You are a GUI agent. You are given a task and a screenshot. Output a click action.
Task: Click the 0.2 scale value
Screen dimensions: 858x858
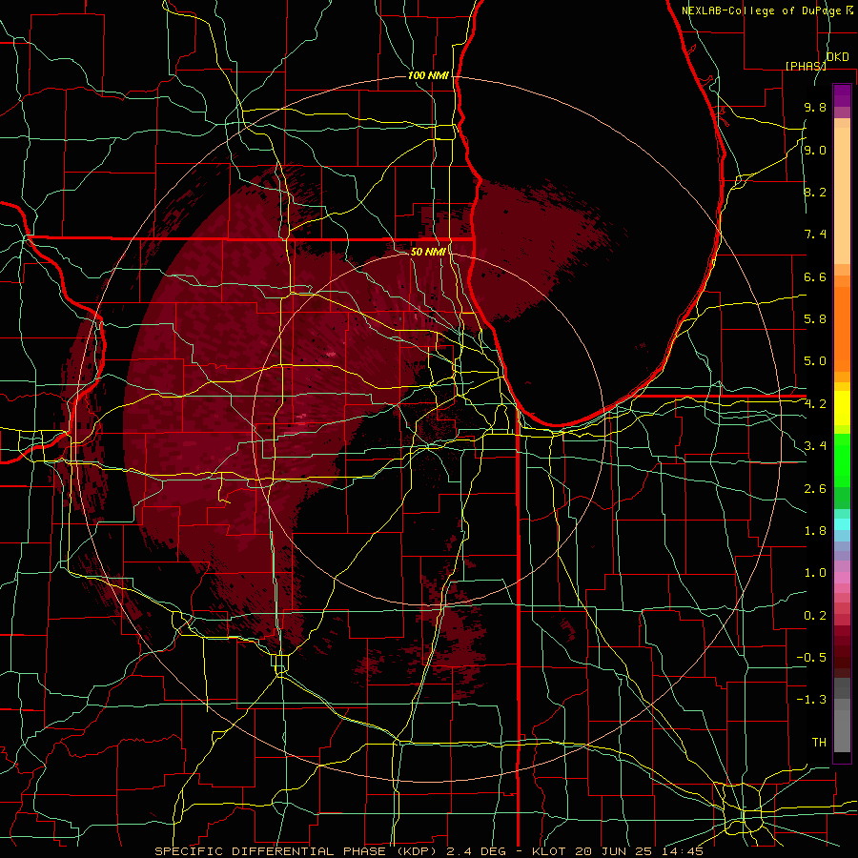click(x=815, y=616)
